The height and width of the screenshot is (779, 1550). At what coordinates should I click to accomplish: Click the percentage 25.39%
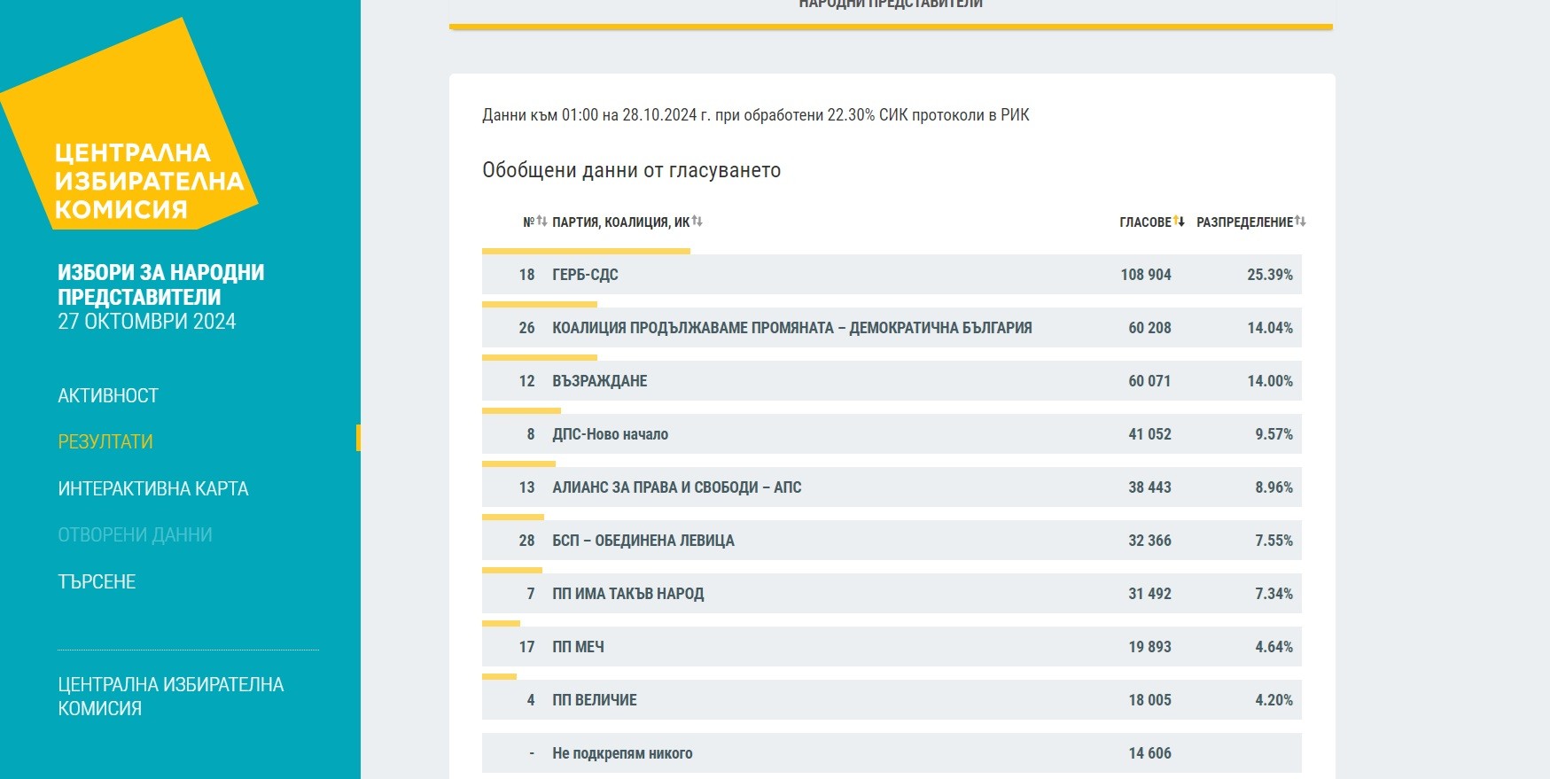coord(1270,275)
